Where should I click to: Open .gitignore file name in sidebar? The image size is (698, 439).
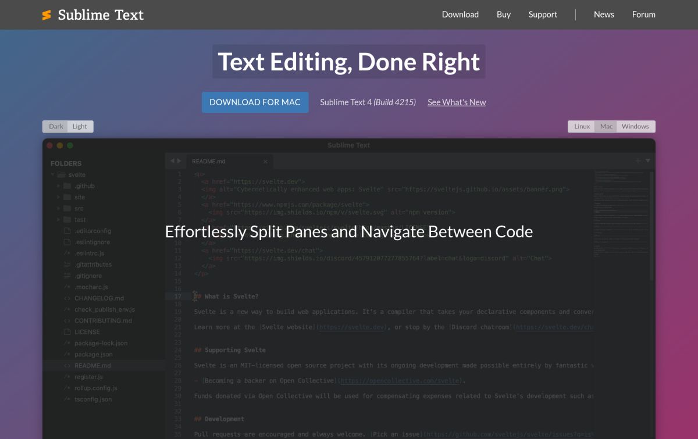point(88,276)
